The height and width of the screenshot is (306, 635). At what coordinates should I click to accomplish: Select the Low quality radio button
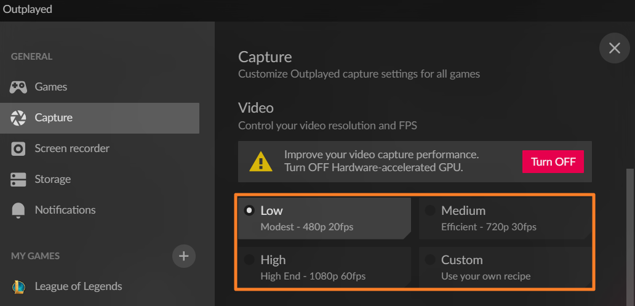pos(249,210)
